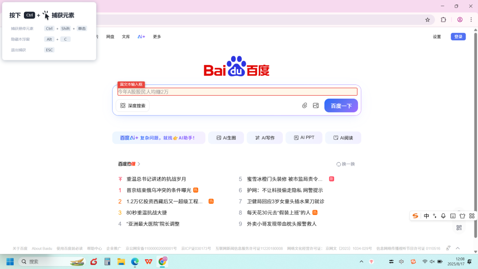Open the 网盘 navigation link
Screen dimensions: 478x269
pos(110,37)
